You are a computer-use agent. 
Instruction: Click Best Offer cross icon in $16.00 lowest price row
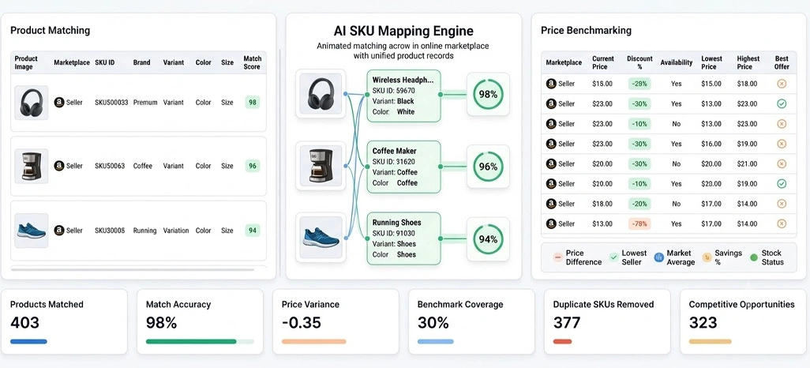click(782, 144)
